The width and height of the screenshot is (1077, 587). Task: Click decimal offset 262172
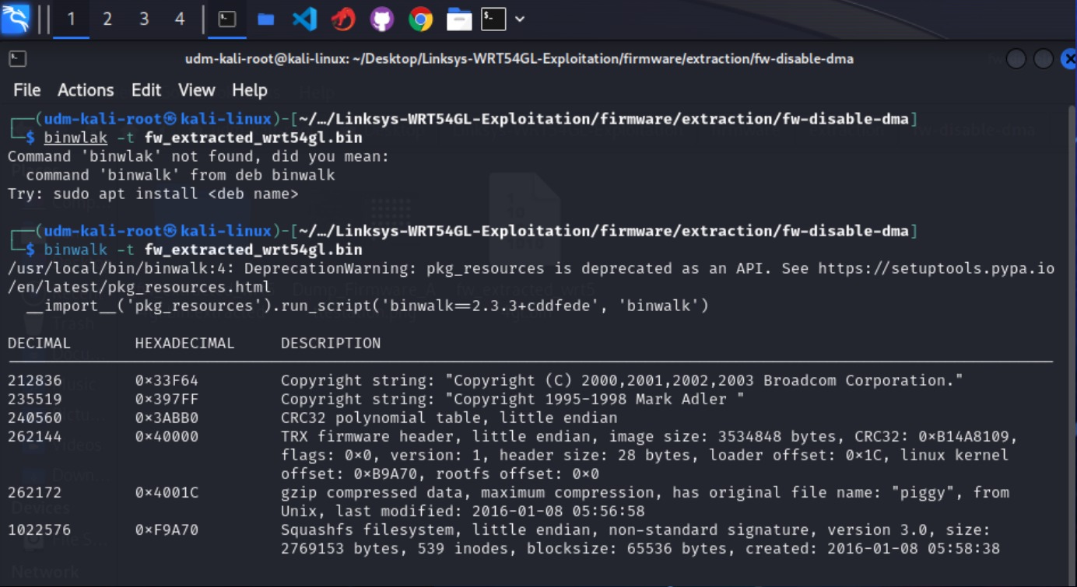click(35, 492)
